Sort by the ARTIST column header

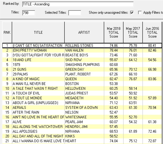point(84,32)
